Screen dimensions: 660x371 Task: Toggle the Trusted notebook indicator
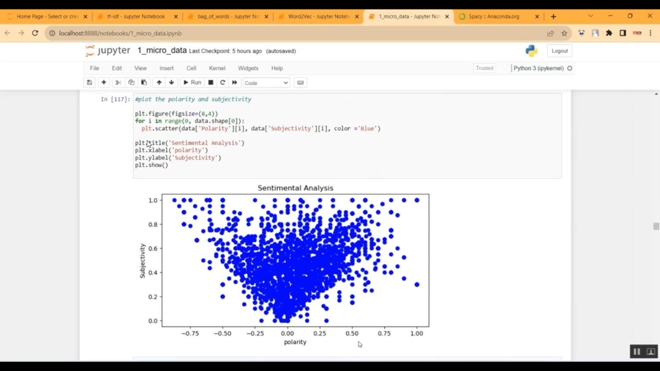click(484, 68)
